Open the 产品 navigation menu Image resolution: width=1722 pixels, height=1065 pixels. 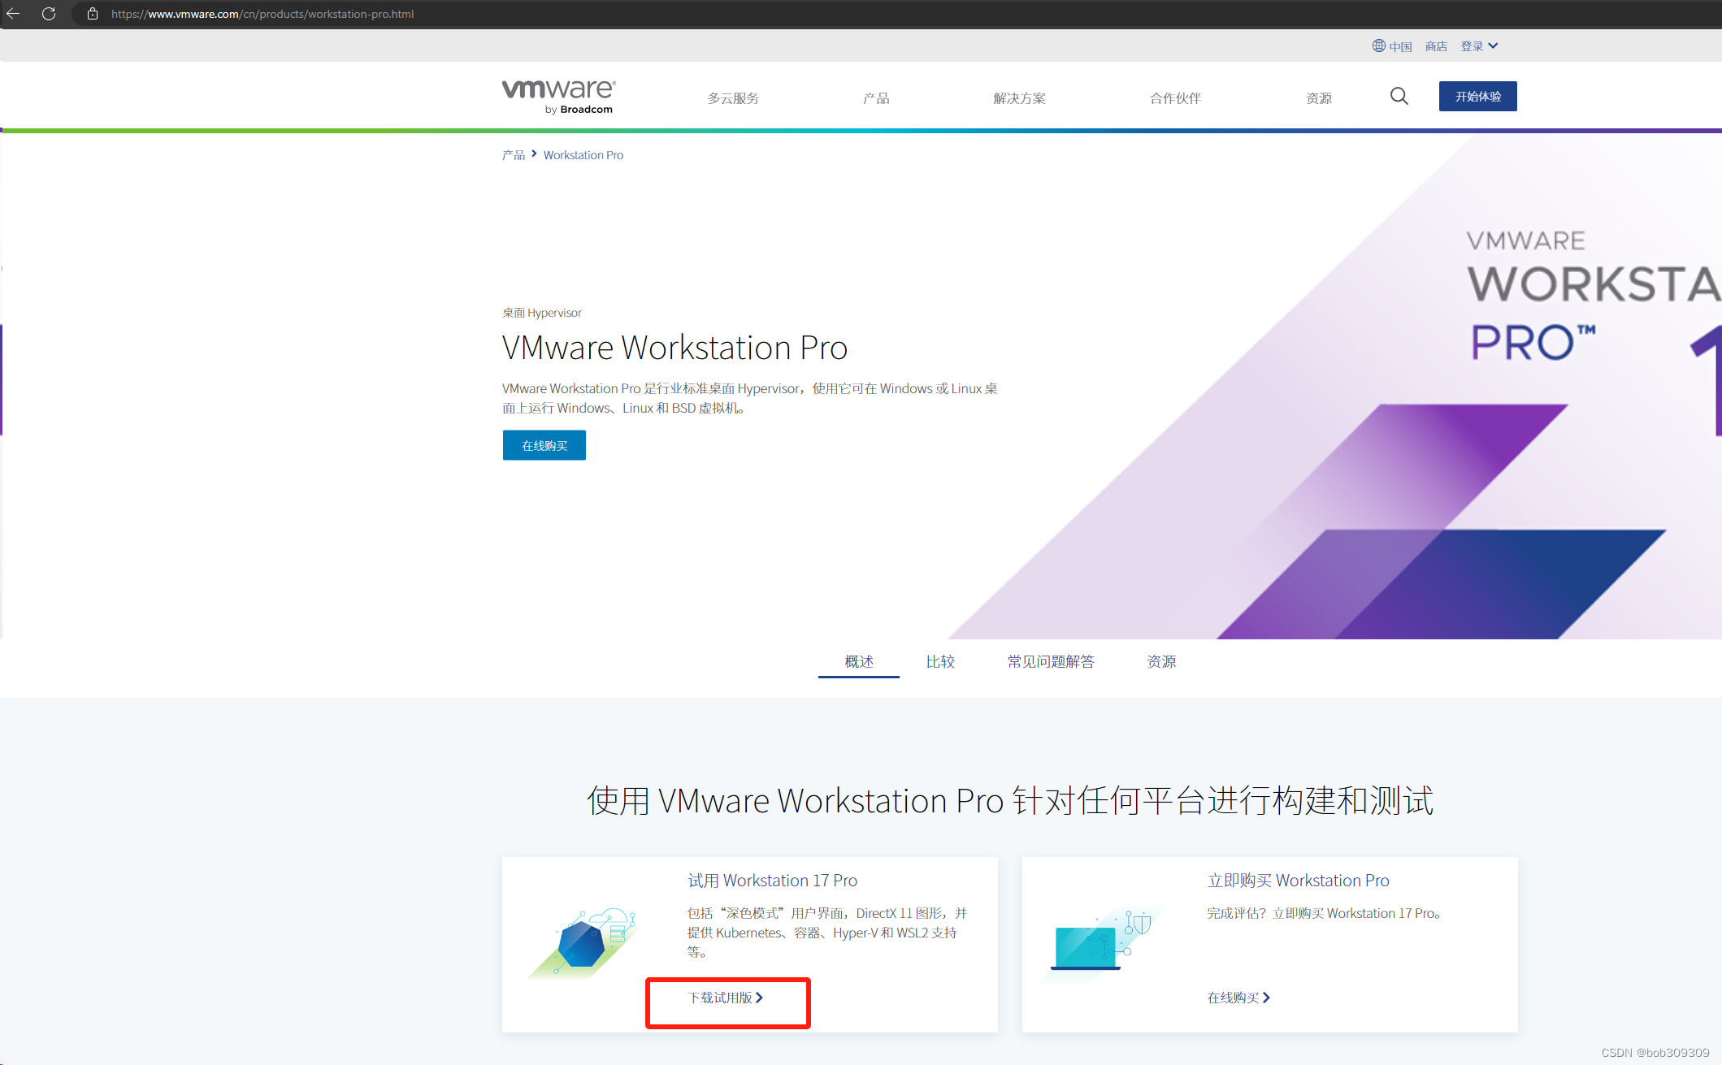pyautogui.click(x=876, y=98)
